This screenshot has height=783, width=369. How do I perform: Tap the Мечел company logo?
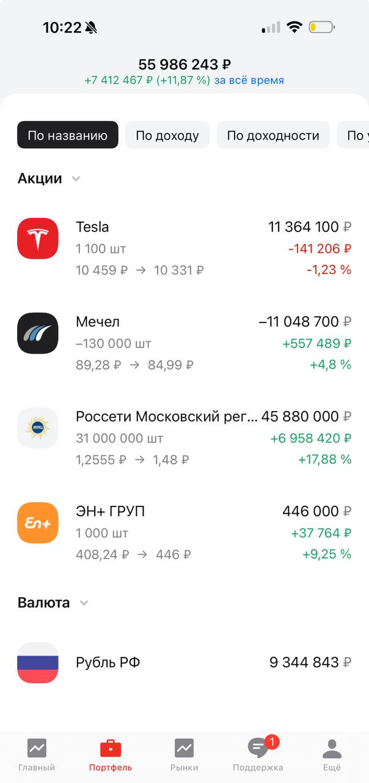(x=38, y=333)
